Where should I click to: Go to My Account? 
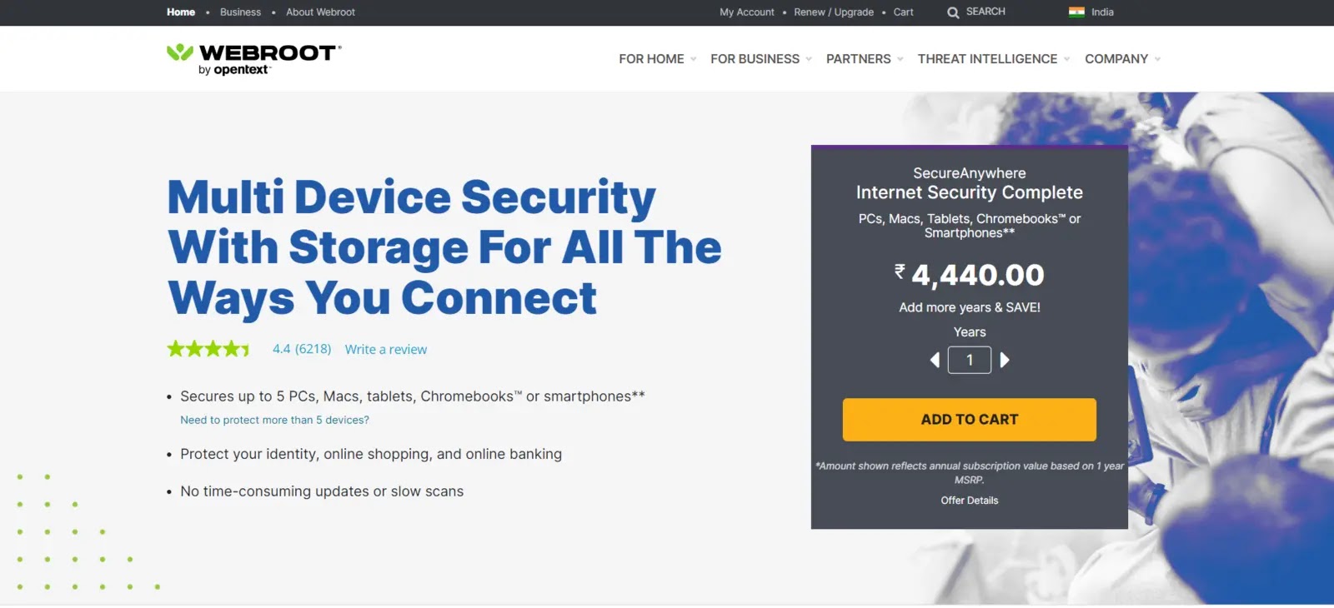746,12
